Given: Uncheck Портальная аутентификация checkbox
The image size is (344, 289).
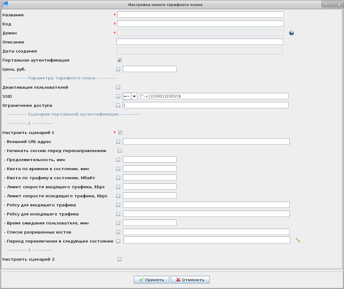Looking at the screenshot, I should pos(120,60).
